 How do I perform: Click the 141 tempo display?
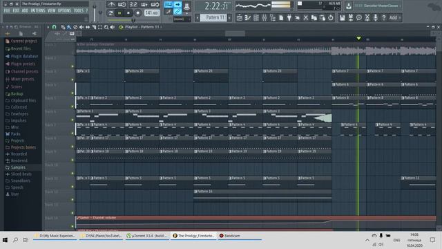(152, 13)
